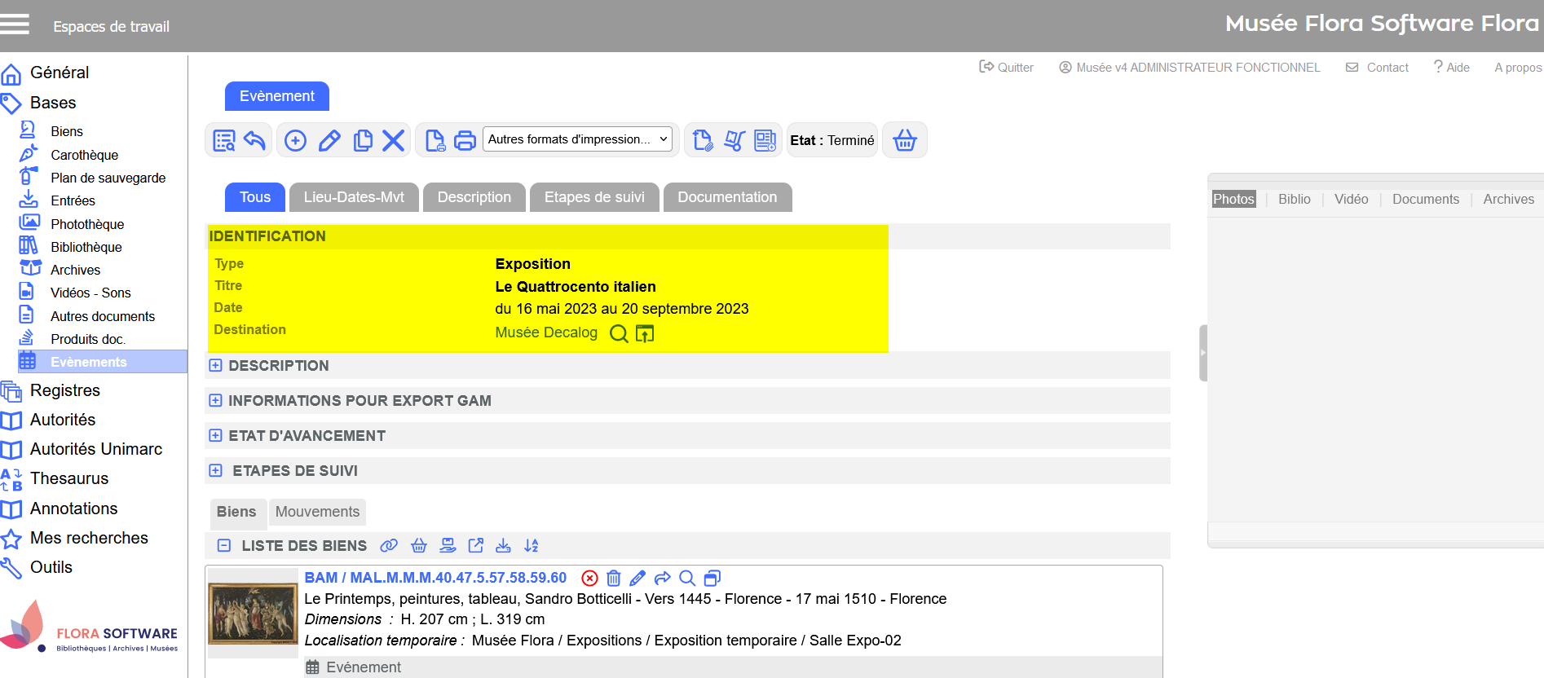Image resolution: width=1544 pixels, height=678 pixels.
Task: Click the printer icon in toolbar
Action: [x=465, y=140]
